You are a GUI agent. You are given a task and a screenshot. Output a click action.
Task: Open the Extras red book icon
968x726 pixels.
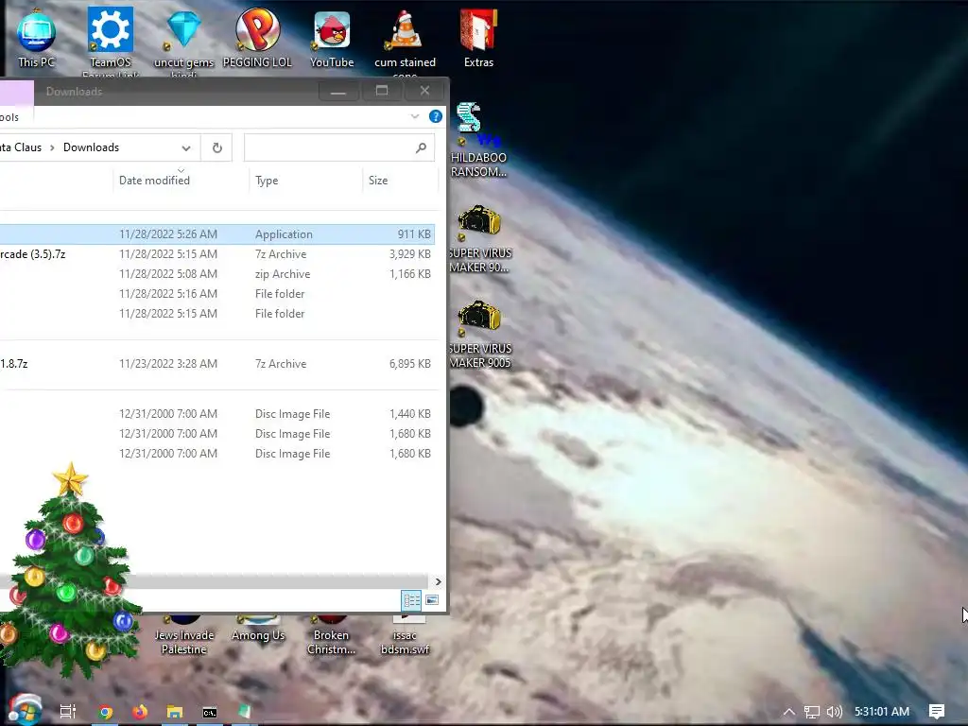[x=478, y=38]
